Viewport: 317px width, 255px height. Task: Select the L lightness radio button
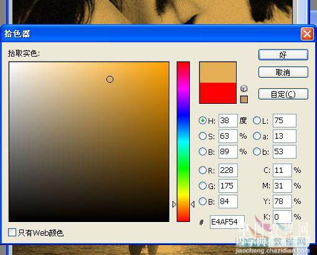click(257, 121)
